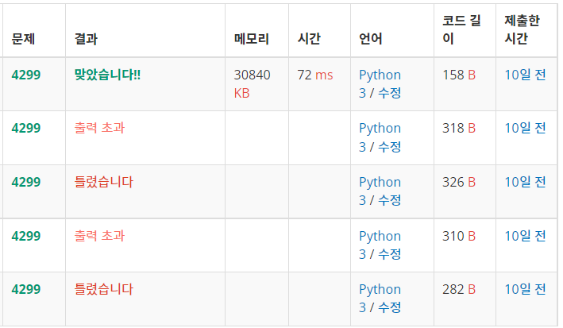Click the 코드 길이 column header
The image size is (563, 328).
coord(461,29)
